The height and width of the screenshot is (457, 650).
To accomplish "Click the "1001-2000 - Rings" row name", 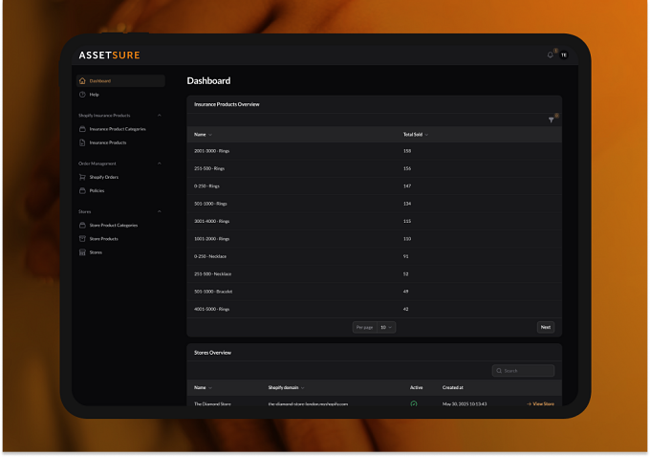I will pyautogui.click(x=212, y=239).
